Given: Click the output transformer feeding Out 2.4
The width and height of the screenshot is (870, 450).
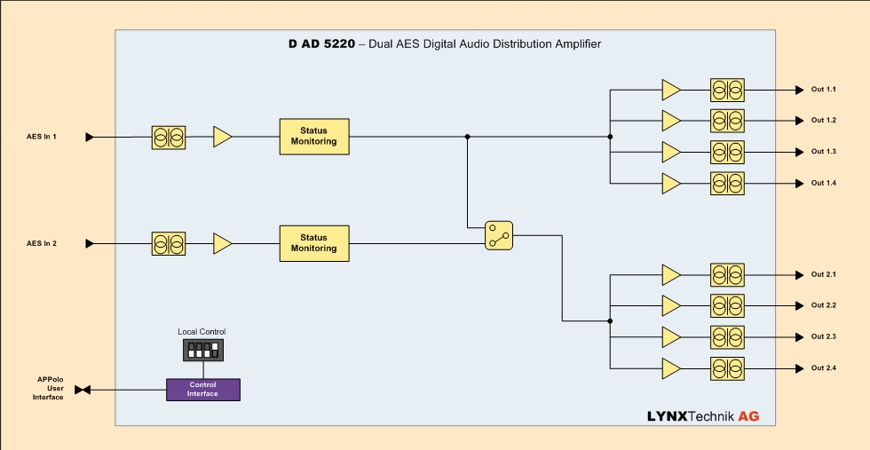Looking at the screenshot, I should click(x=727, y=368).
